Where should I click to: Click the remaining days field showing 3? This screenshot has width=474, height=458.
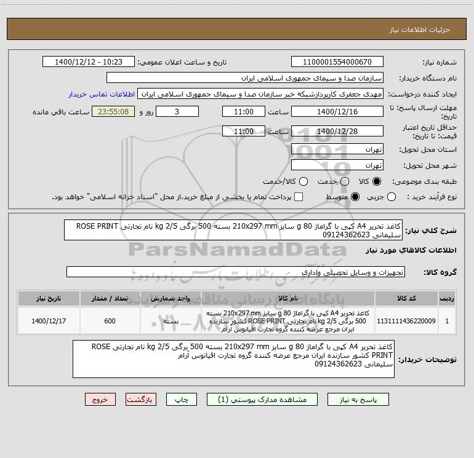coord(177,111)
